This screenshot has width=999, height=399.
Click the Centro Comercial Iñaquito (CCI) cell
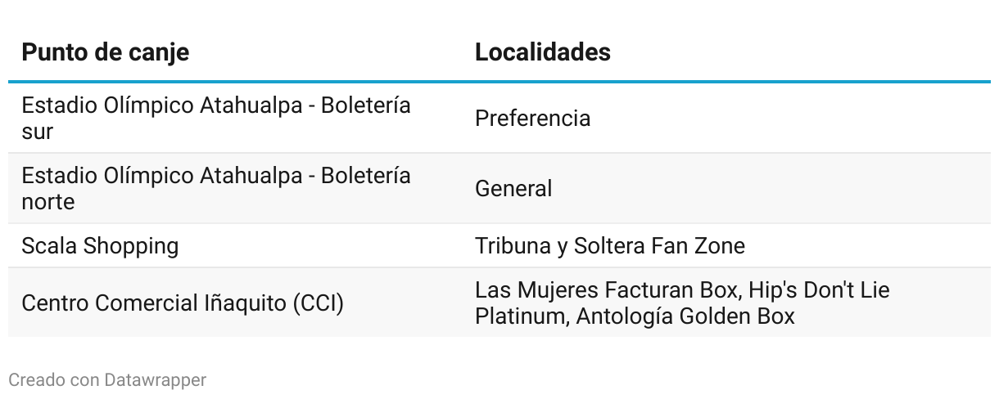point(182,303)
